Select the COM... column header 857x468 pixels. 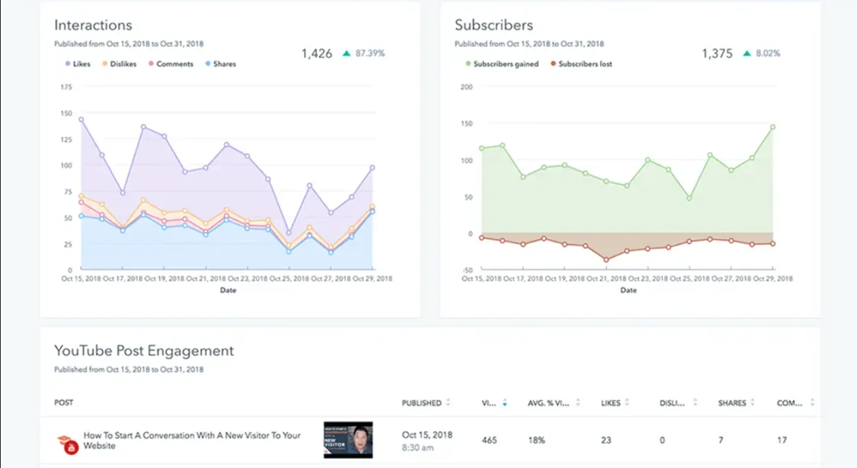pos(791,403)
